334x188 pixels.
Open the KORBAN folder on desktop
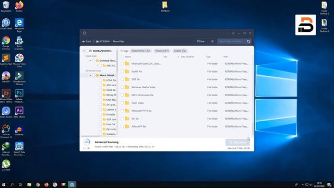pyautogui.click(x=165, y=6)
